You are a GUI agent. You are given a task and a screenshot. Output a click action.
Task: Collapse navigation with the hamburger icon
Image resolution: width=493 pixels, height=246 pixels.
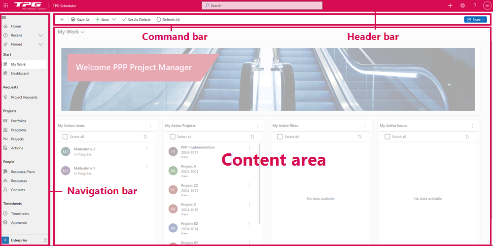tap(4, 17)
